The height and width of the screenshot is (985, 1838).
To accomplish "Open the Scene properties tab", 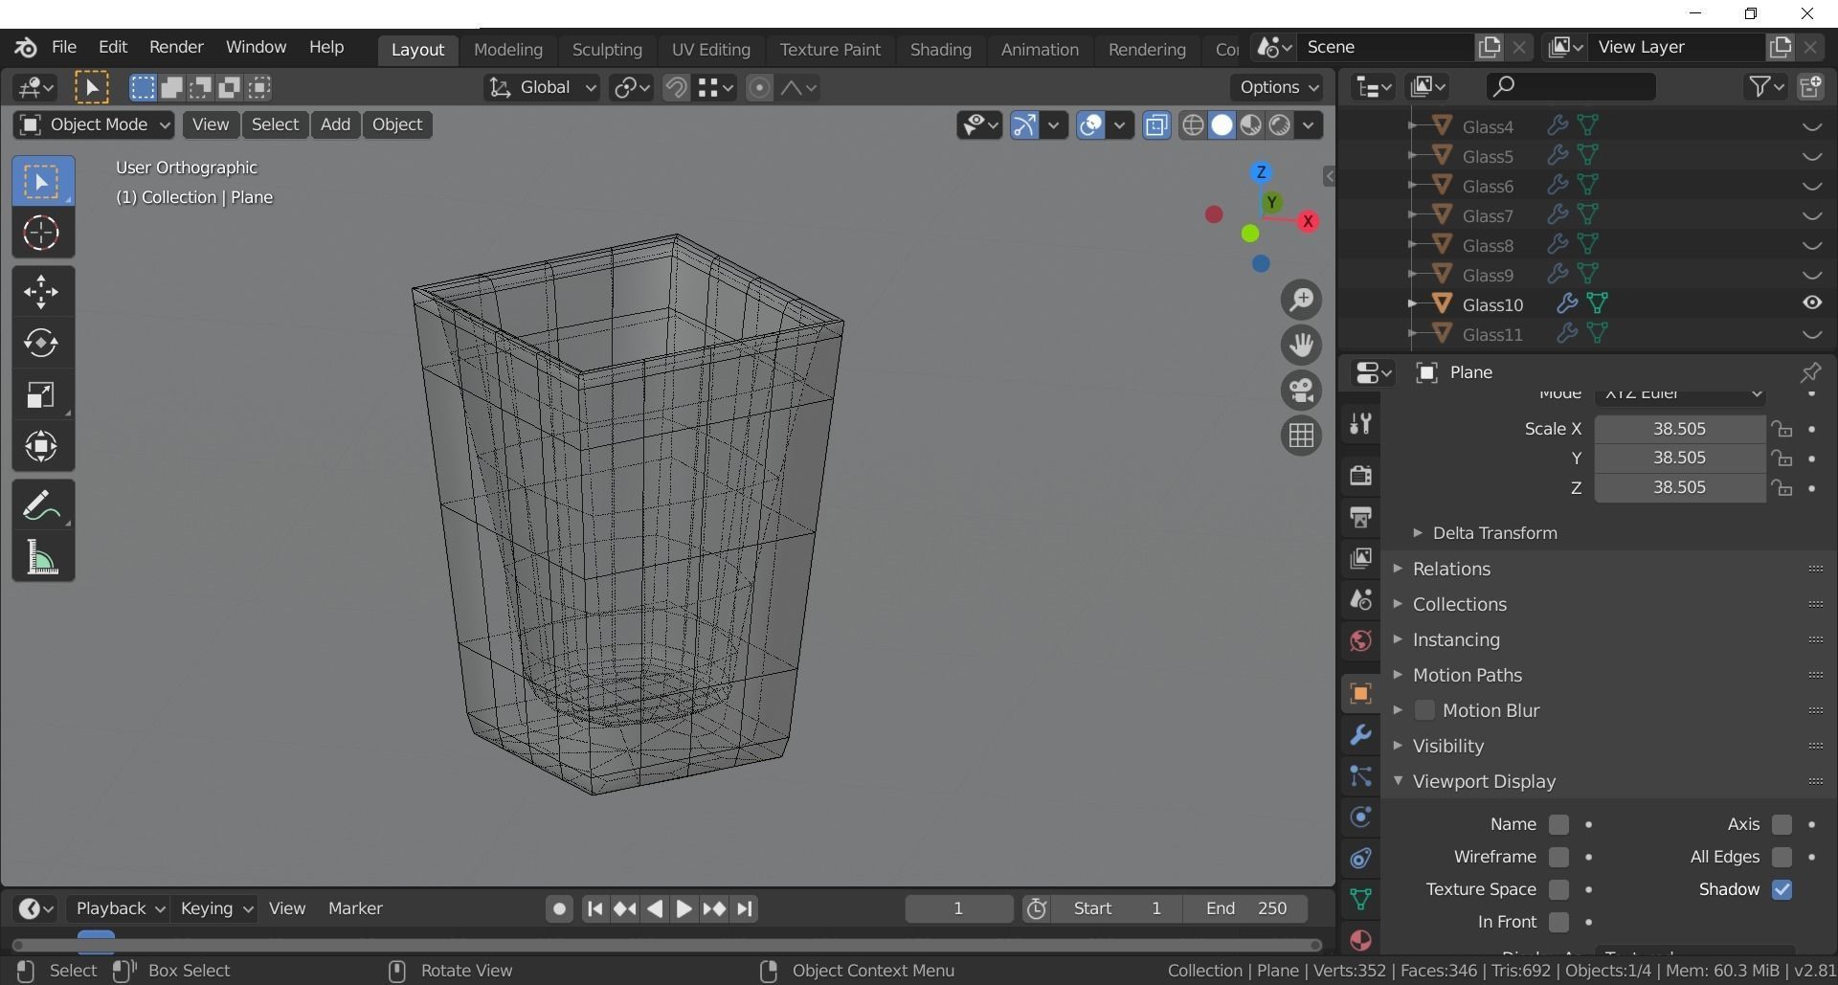I will point(1360,599).
